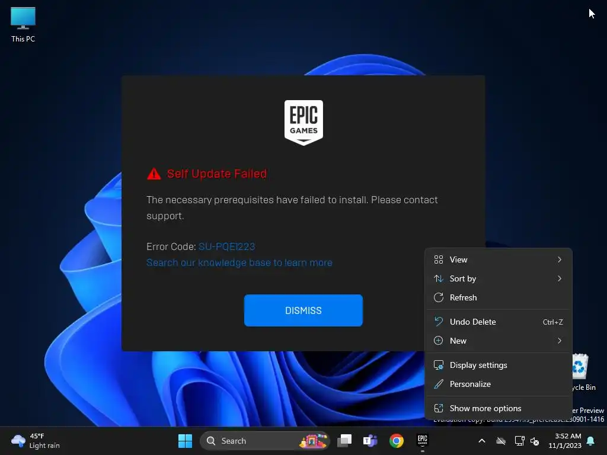This screenshot has width=607, height=455.
Task: Dismiss the Self Update Failed dialog
Action: point(303,310)
